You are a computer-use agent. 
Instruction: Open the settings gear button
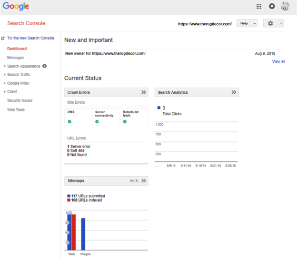click(274, 23)
